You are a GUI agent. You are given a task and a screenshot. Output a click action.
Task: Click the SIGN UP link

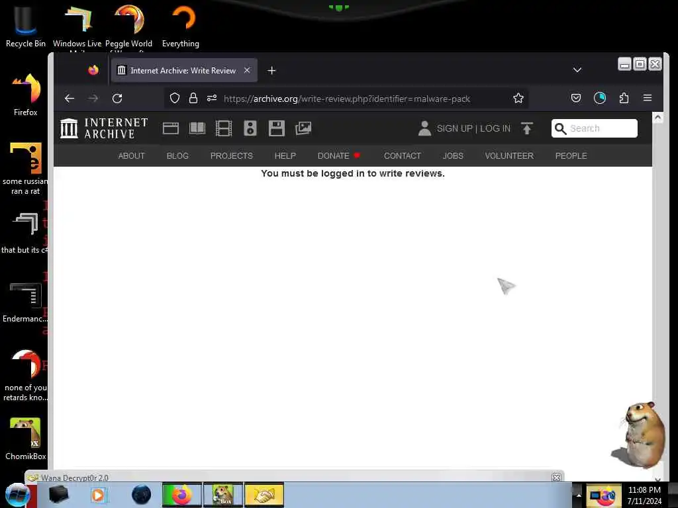click(x=454, y=128)
